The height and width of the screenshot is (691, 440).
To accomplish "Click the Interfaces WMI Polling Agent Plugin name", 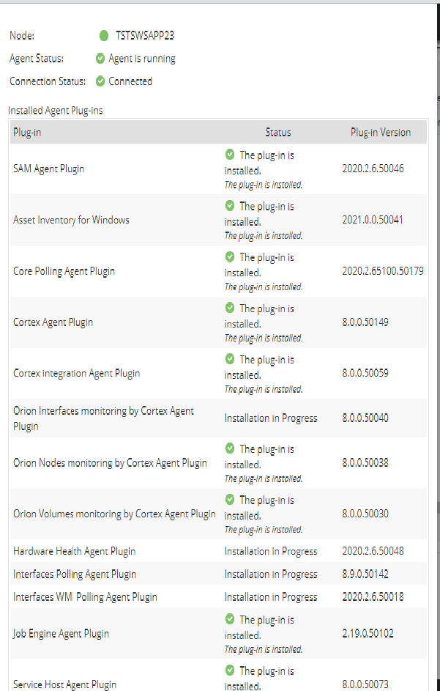I will pyautogui.click(x=85, y=597).
